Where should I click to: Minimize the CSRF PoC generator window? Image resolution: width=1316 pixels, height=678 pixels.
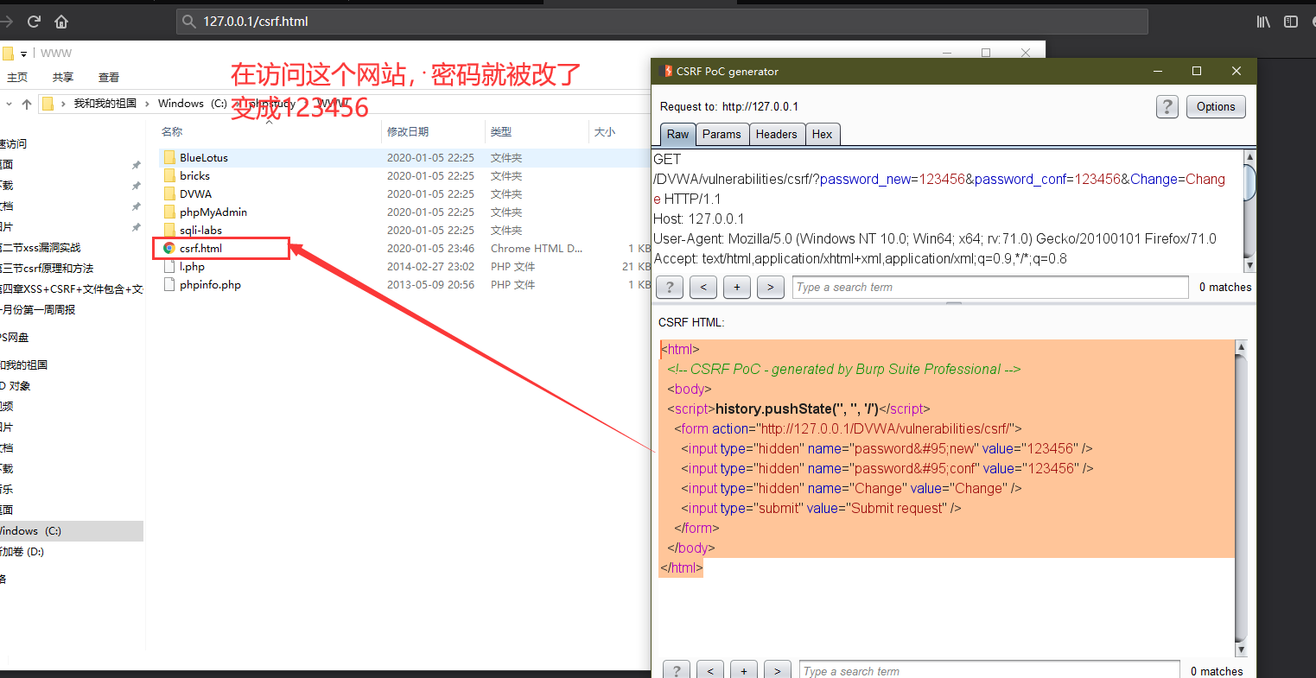click(1157, 72)
